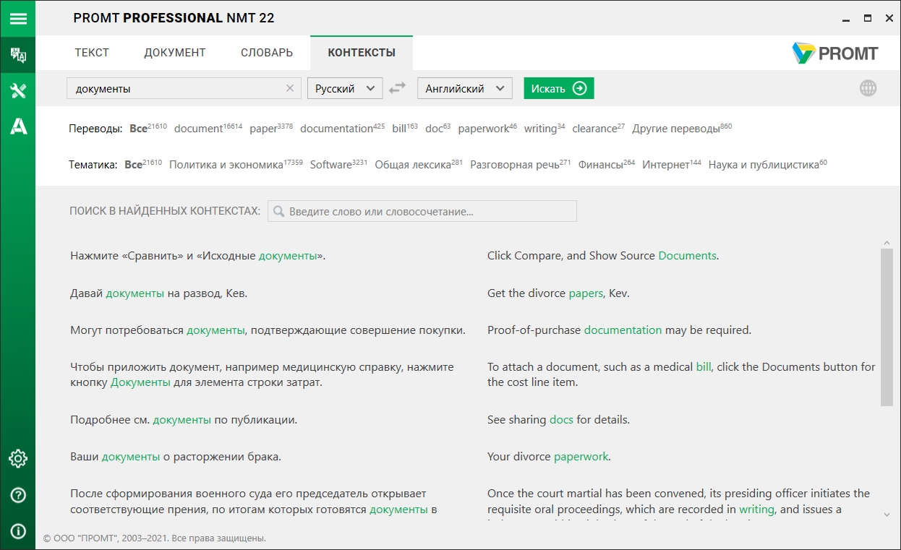Click the search-in-found-contexts input field
Screen dimensions: 901x550
[x=423, y=212]
